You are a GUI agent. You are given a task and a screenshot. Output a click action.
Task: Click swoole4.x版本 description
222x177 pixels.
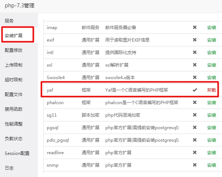click(120, 78)
